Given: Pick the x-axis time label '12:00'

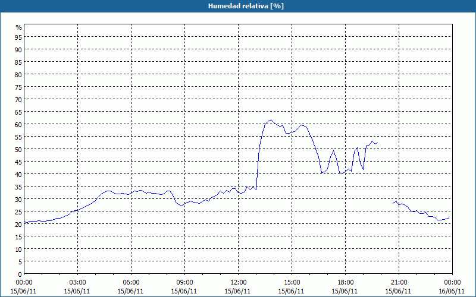Looking at the screenshot, I should (x=238, y=283).
